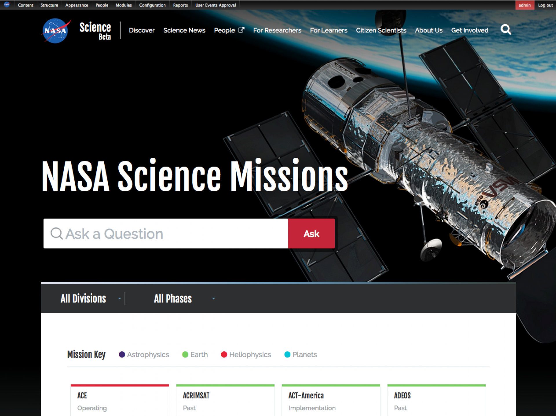556x416 pixels.
Task: Click the NASA meatball logo
Action: pos(56,30)
